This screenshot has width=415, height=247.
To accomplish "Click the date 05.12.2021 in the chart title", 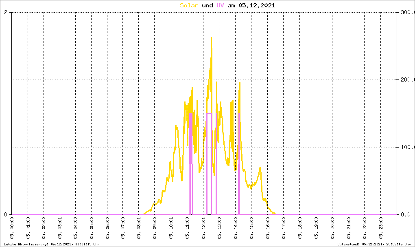I will point(257,5).
